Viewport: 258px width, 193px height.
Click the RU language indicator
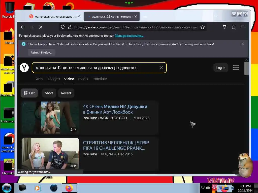203,187
